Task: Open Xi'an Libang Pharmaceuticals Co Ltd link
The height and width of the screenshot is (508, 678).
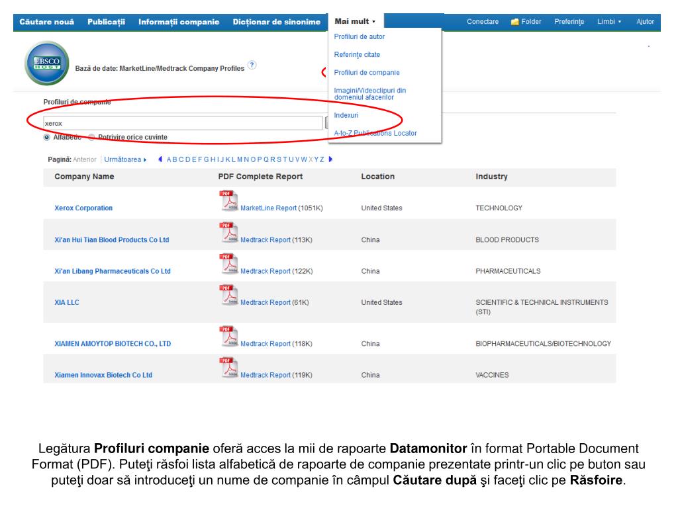Action: coord(113,271)
